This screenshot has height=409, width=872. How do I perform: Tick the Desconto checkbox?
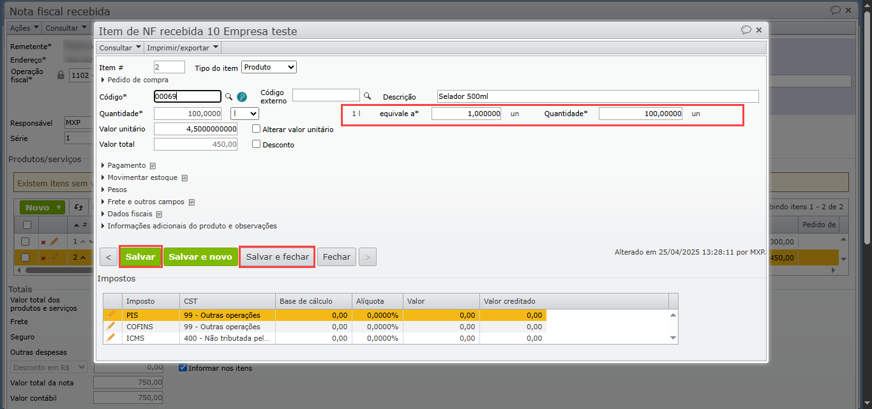(256, 144)
